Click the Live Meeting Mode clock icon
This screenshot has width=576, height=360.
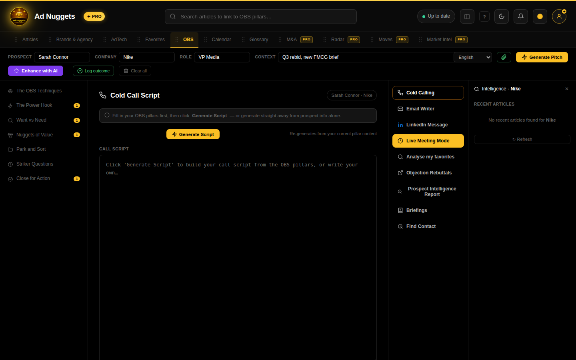click(400, 141)
